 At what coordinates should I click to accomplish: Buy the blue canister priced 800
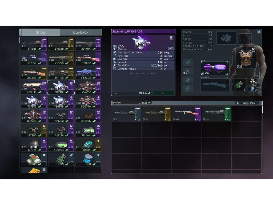coord(88,160)
